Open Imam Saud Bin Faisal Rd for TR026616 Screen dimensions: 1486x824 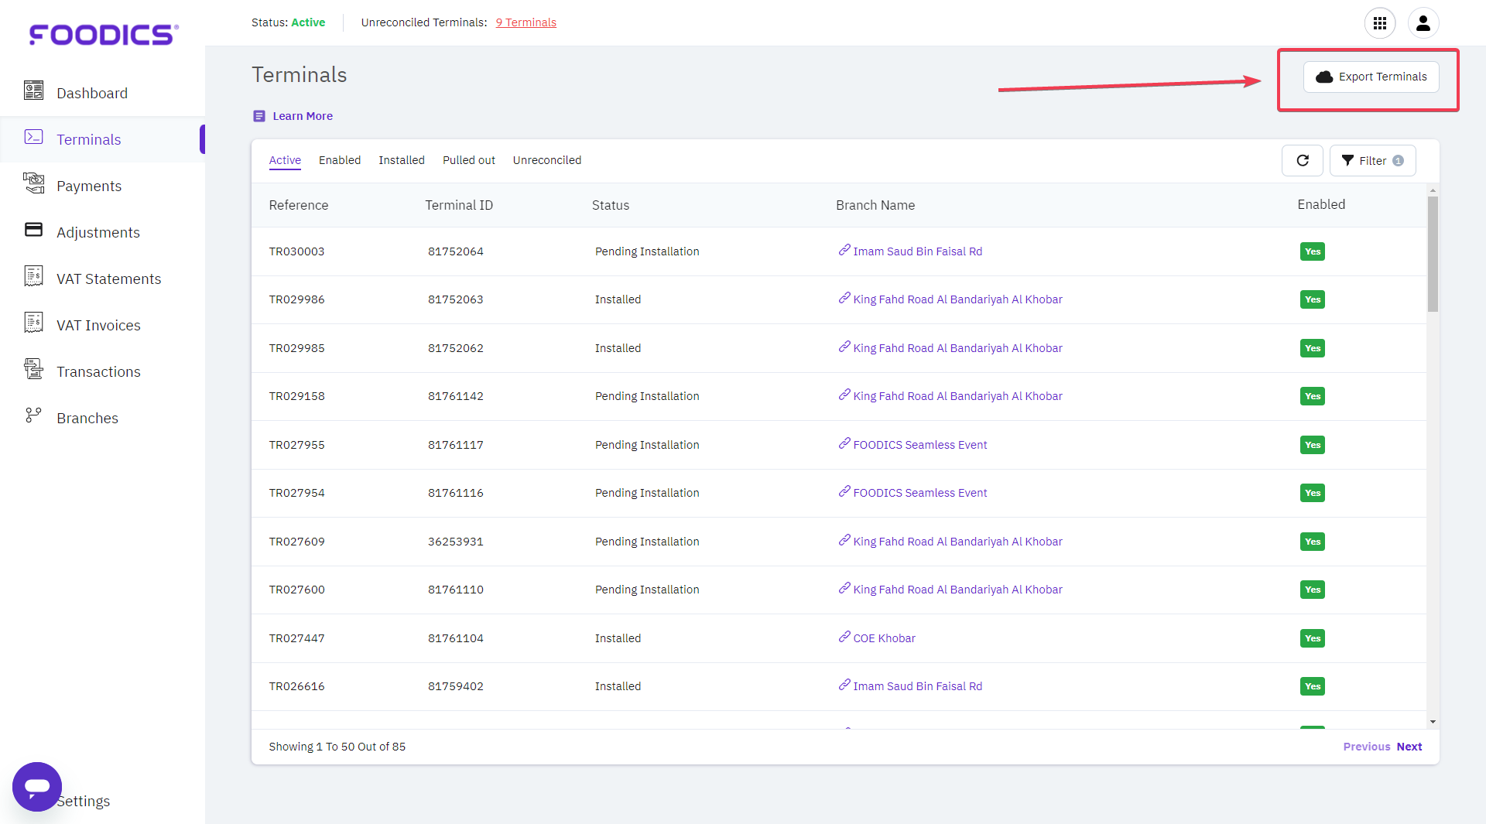pyautogui.click(x=918, y=686)
